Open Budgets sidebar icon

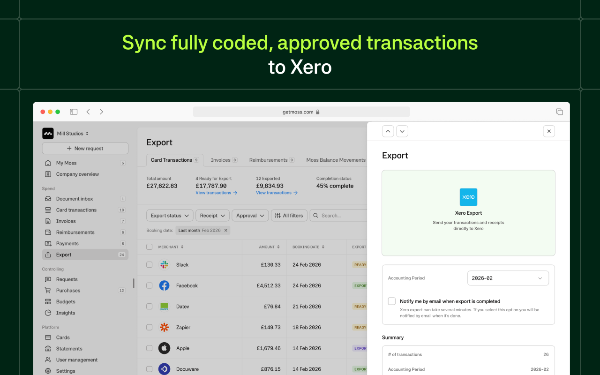coord(48,302)
